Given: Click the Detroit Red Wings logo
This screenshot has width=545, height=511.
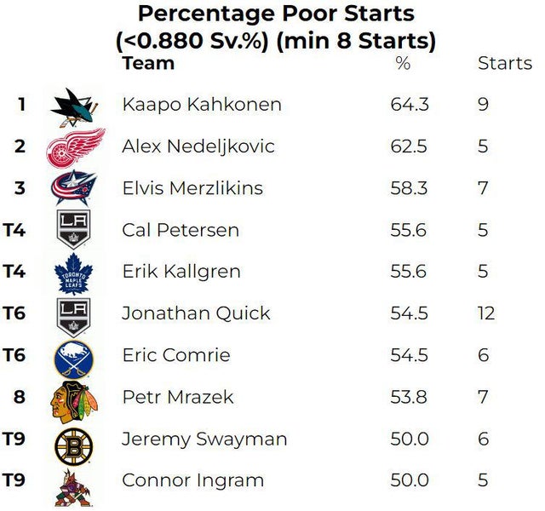Looking at the screenshot, I should tap(75, 147).
